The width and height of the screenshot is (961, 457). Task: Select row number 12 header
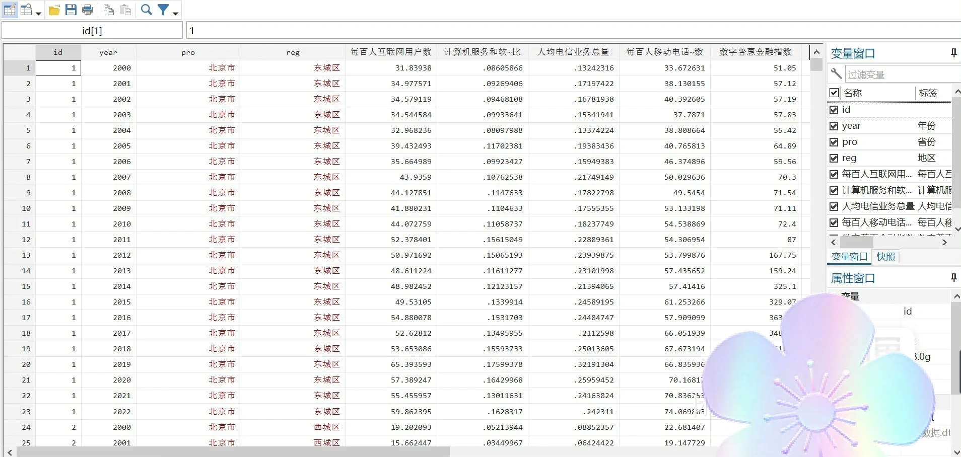(x=20, y=240)
